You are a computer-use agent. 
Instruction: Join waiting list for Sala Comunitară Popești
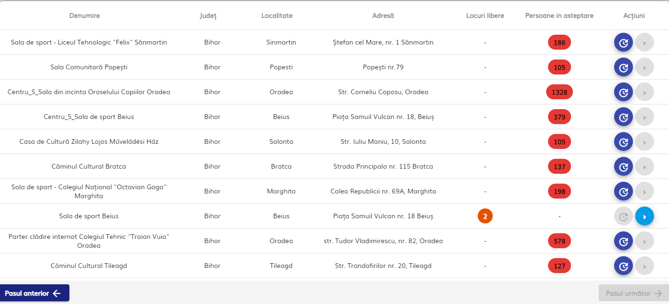pos(624,67)
